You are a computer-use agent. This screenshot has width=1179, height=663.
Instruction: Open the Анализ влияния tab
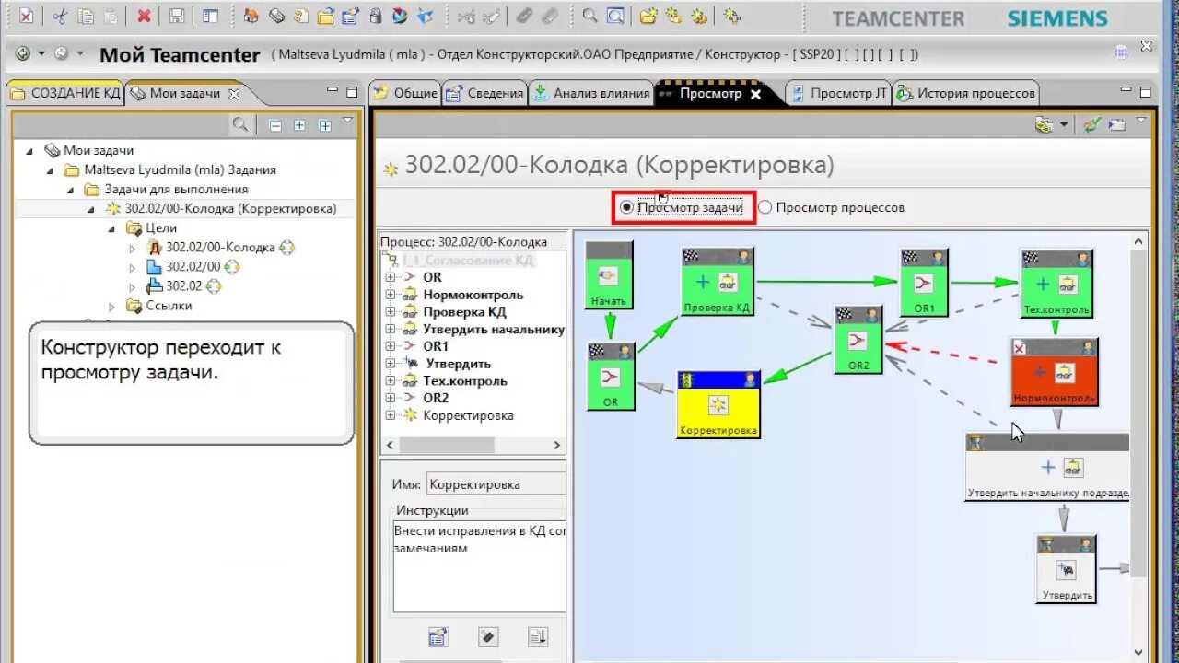tap(590, 93)
